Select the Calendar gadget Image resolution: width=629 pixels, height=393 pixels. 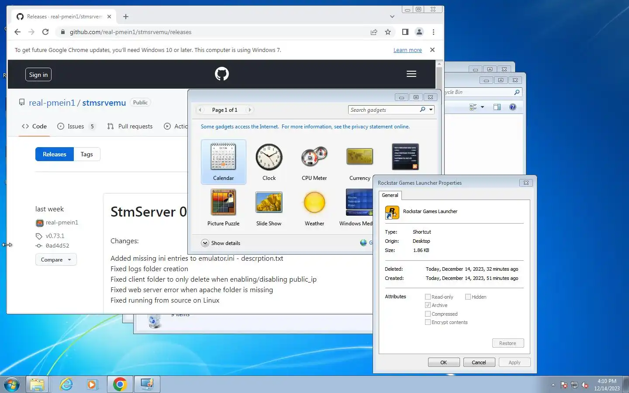[223, 162]
